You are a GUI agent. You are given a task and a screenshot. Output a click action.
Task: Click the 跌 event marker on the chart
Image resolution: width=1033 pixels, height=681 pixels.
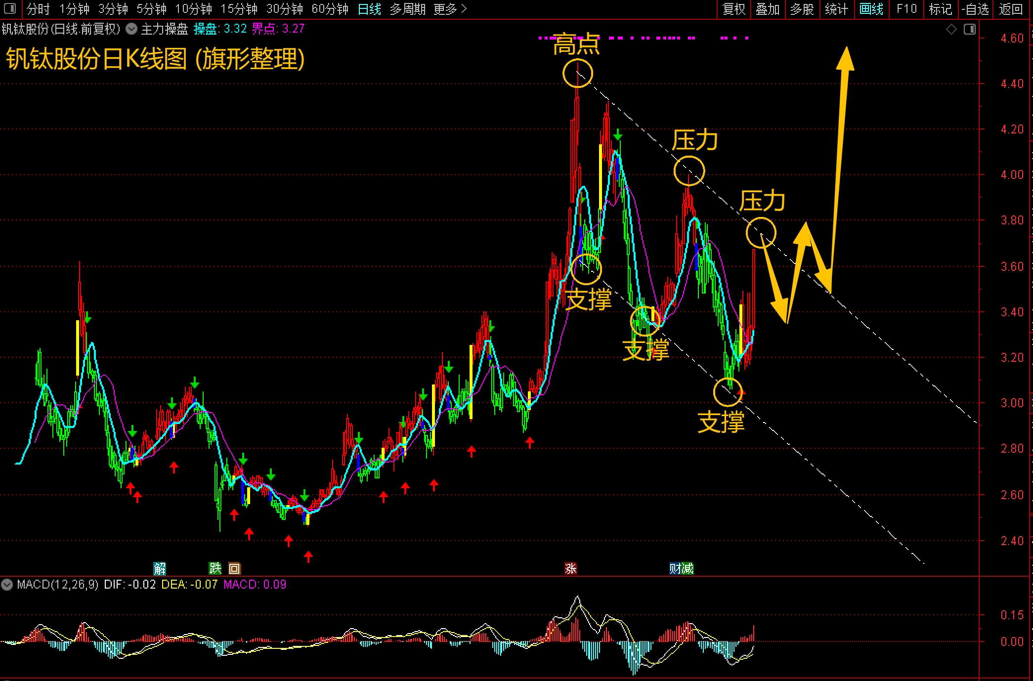(x=215, y=568)
